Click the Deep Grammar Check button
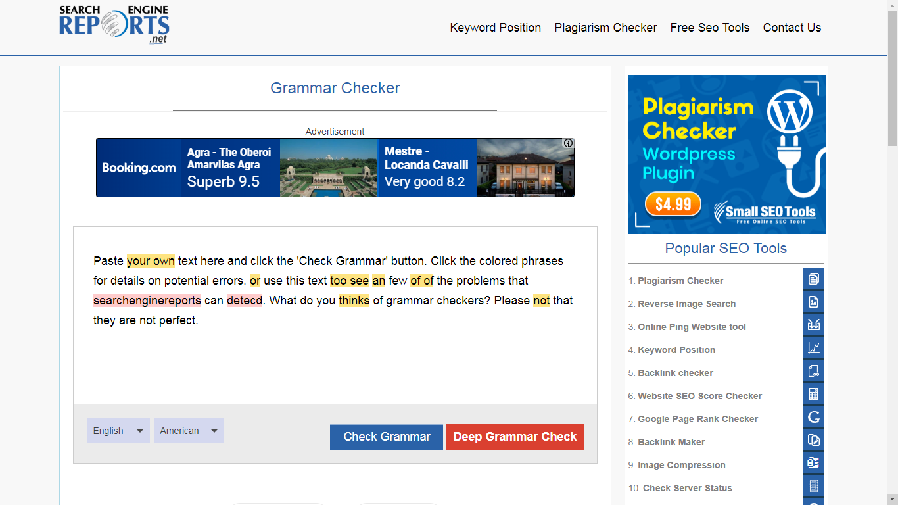898x505 pixels. pos(515,437)
